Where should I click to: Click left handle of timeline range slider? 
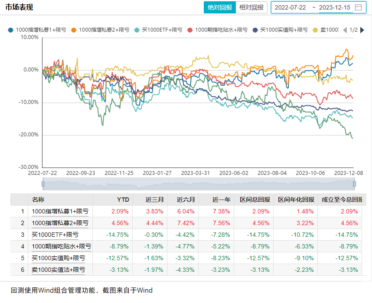tap(43, 184)
